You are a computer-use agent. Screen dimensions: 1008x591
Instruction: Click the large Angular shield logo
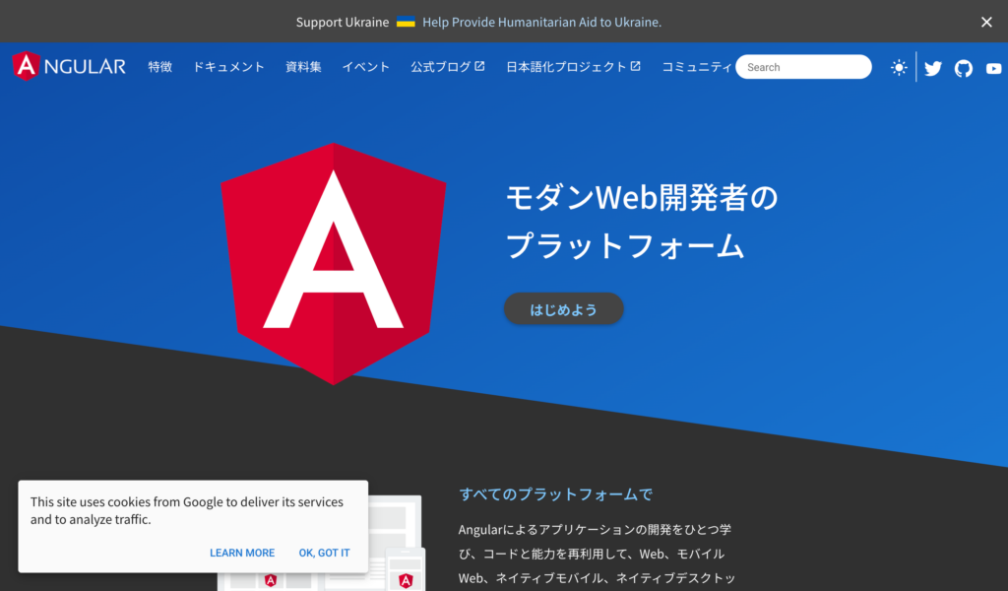[333, 263]
